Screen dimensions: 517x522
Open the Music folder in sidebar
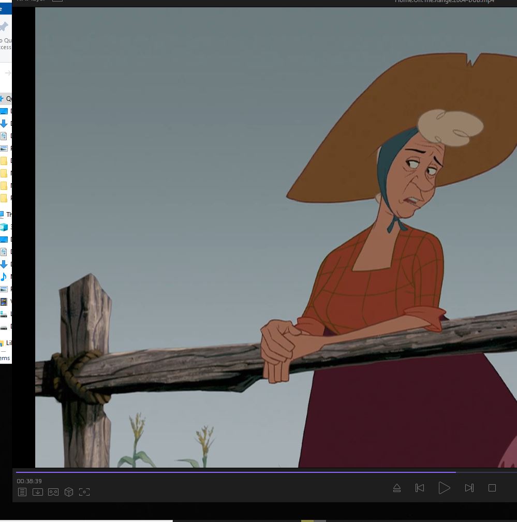pos(4,277)
